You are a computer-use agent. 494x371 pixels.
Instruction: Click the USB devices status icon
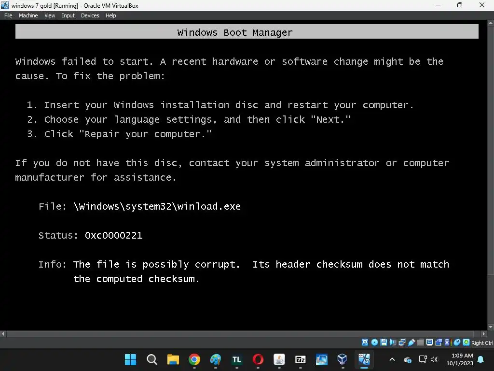coord(411,342)
